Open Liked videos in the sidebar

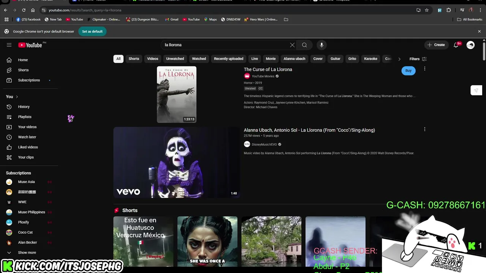point(29,147)
